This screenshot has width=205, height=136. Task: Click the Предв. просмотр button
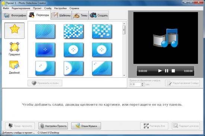[x=20, y=126]
